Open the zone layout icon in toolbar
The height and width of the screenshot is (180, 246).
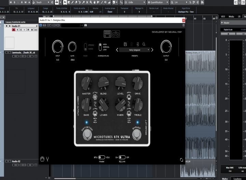point(202,2)
